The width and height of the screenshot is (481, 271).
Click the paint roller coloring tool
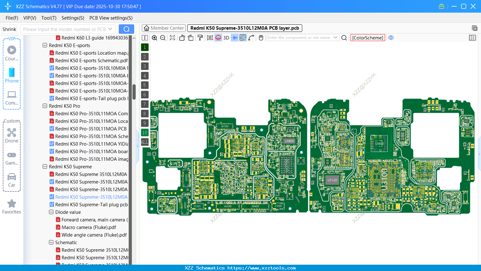point(200,38)
